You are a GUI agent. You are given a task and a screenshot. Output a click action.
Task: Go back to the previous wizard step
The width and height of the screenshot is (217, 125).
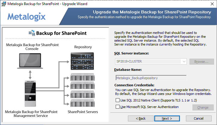[x=140, y=118]
